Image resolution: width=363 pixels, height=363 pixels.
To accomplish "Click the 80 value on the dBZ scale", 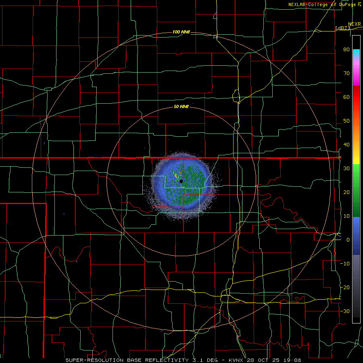I will tap(346, 49).
